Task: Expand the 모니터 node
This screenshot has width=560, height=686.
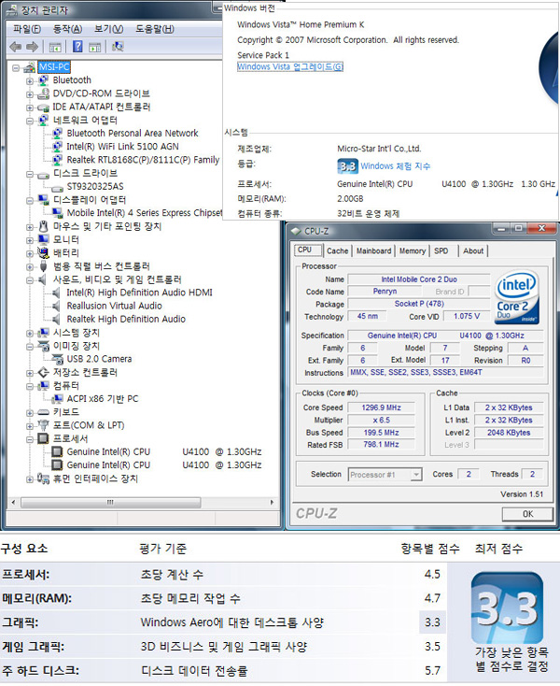Action: pos(30,240)
